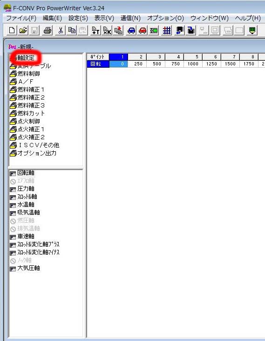This screenshot has height=341, width=265.
Task: Select スロットル軸 in the axis list
Action: pos(23,197)
